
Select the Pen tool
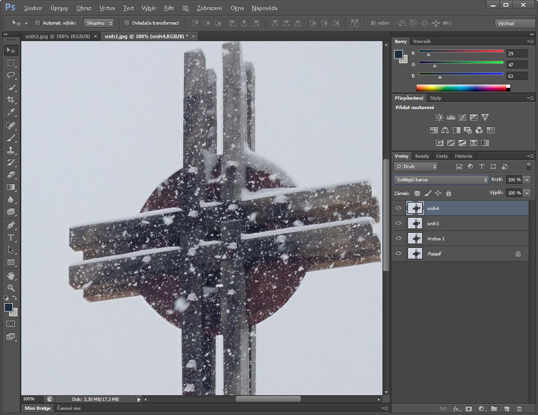pyautogui.click(x=10, y=225)
